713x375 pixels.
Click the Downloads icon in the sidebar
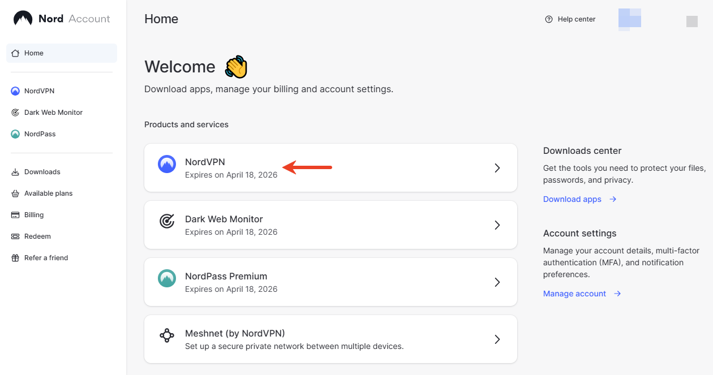(x=15, y=172)
